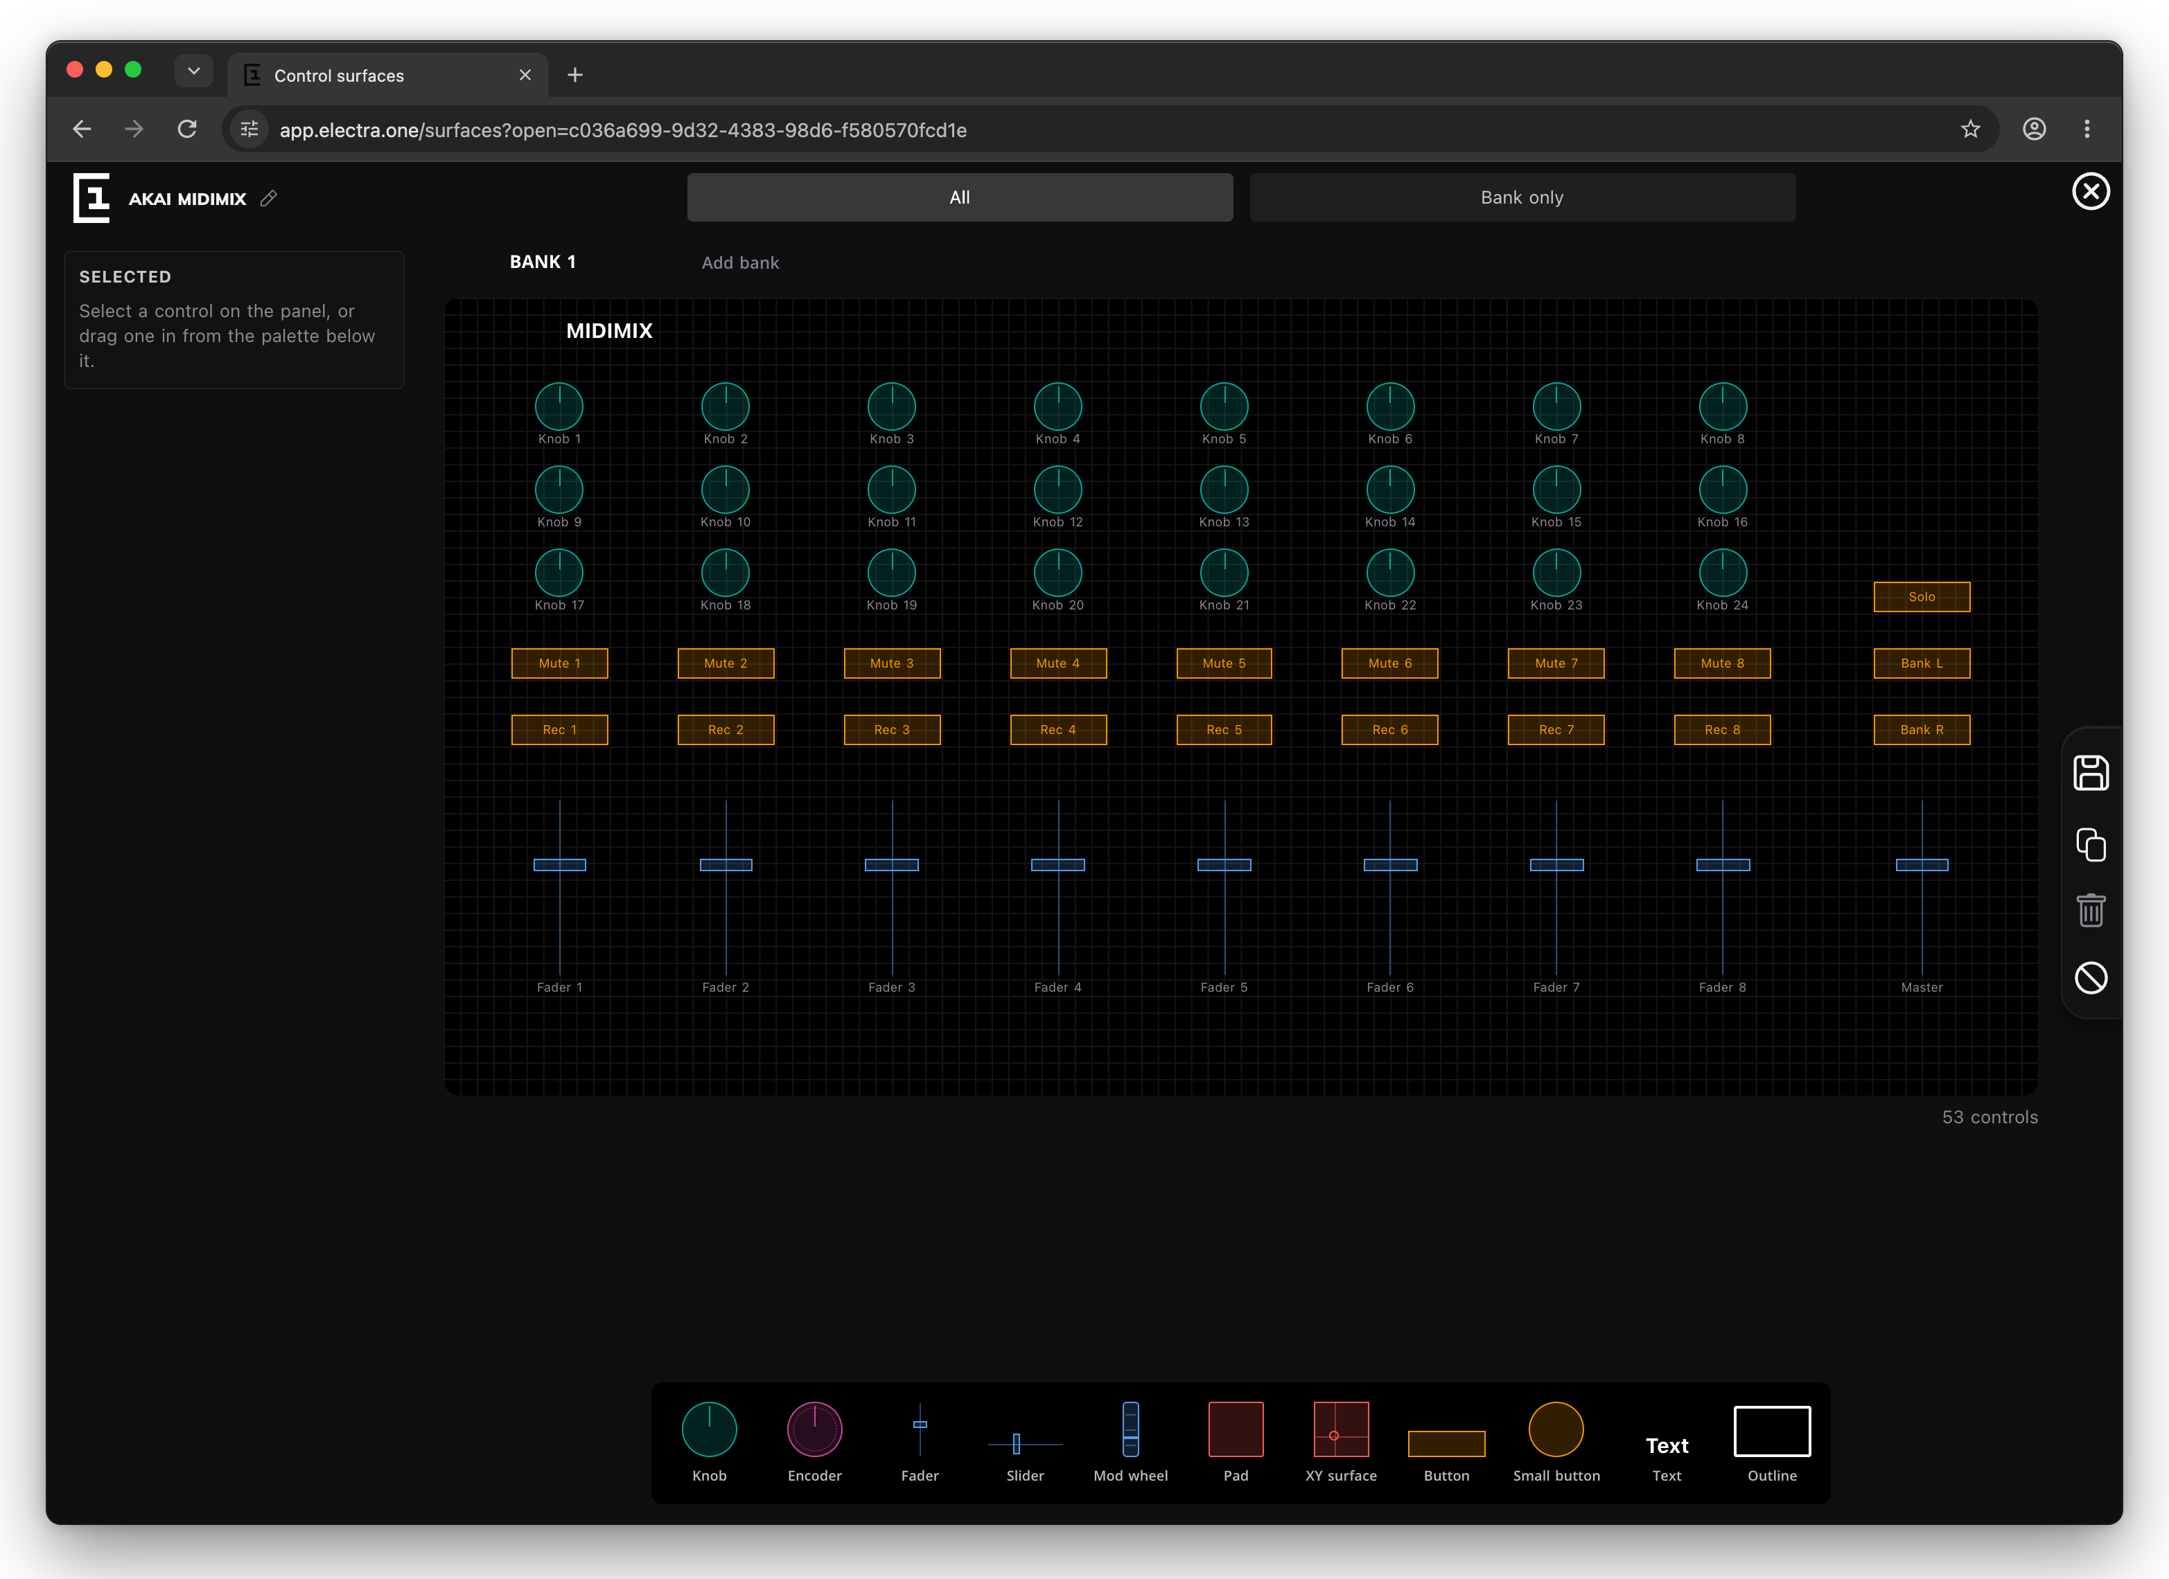The width and height of the screenshot is (2169, 1579).
Task: Select Knob 1 on the panel
Action: (x=559, y=407)
